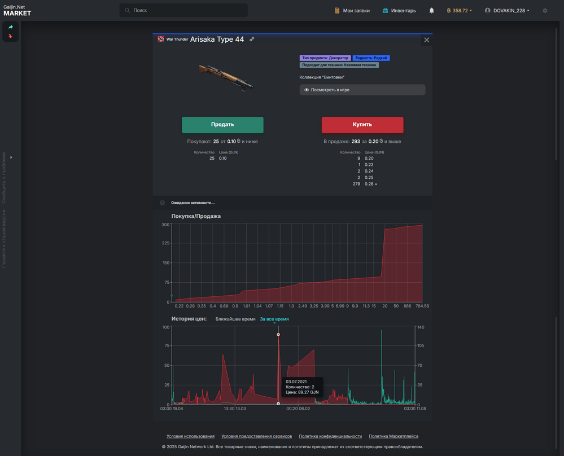Close the Arisaka Type 44 item panel
564x456 pixels.
pos(426,40)
